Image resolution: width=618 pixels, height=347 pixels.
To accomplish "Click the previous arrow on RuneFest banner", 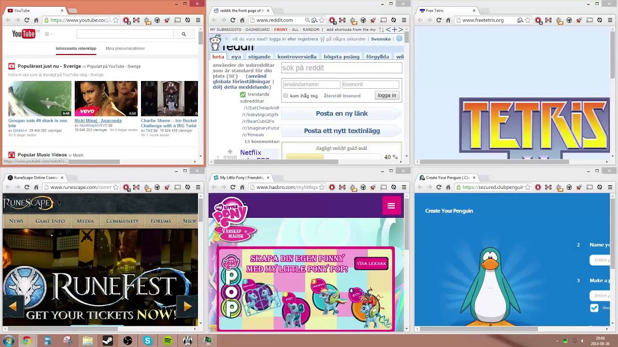I will pyautogui.click(x=13, y=306).
